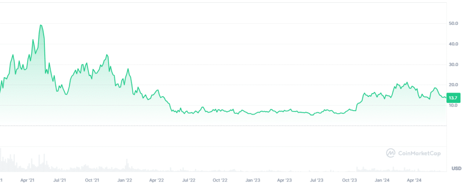464x191 pixels.
Task: Click the CoinMarketCap watermark text
Action: [x=420, y=153]
